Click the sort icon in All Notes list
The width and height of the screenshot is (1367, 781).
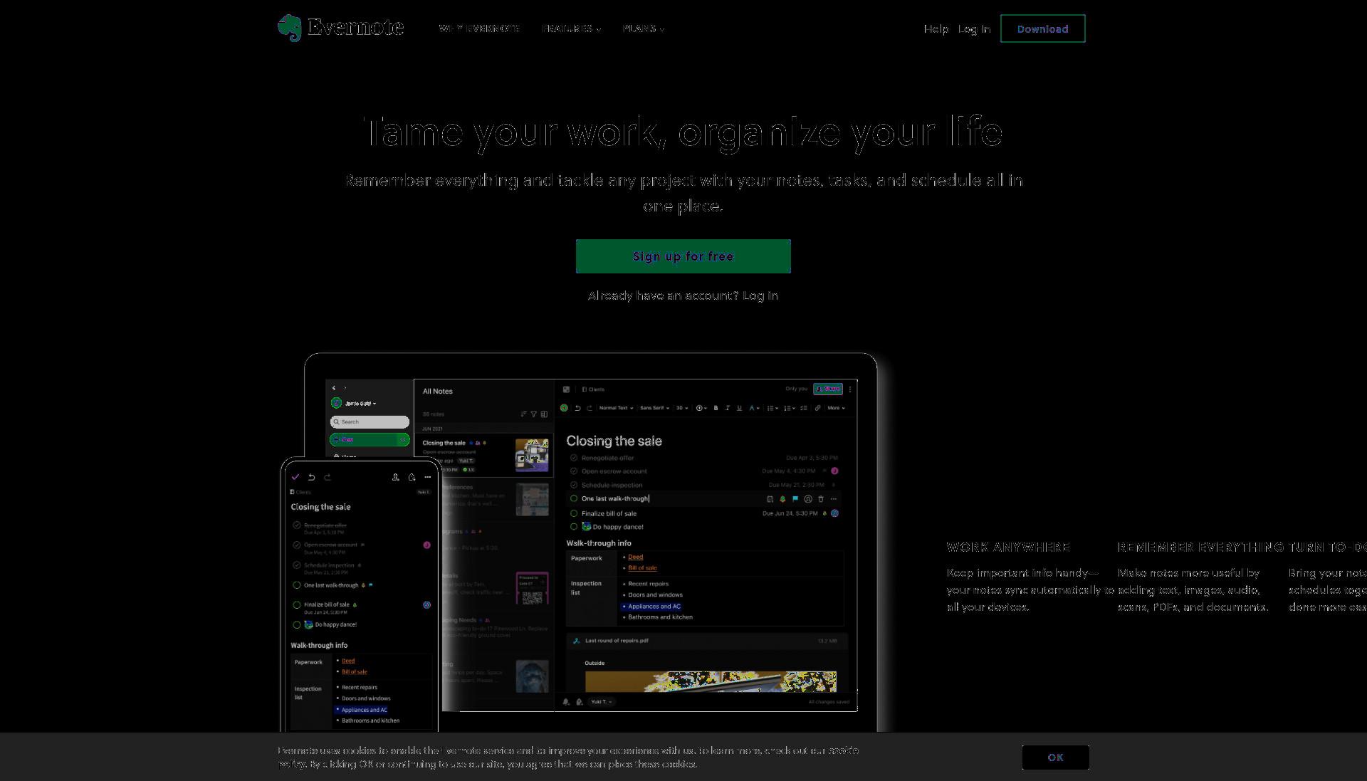pyautogui.click(x=523, y=414)
